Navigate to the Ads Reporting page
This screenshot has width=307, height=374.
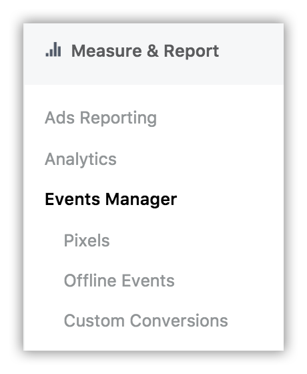[x=101, y=118]
